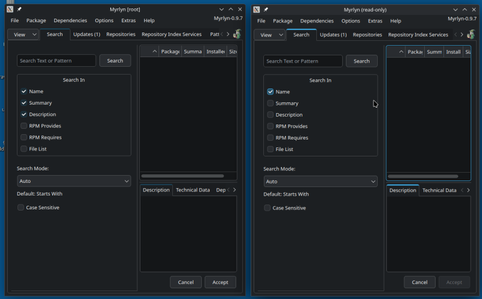Image resolution: width=482 pixels, height=299 pixels.
Task: Uncheck Summary checkbox in root window
Action: [23, 103]
